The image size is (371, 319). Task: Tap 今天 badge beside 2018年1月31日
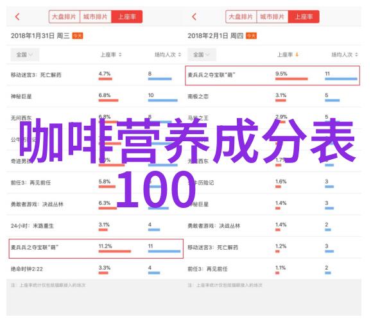point(78,36)
